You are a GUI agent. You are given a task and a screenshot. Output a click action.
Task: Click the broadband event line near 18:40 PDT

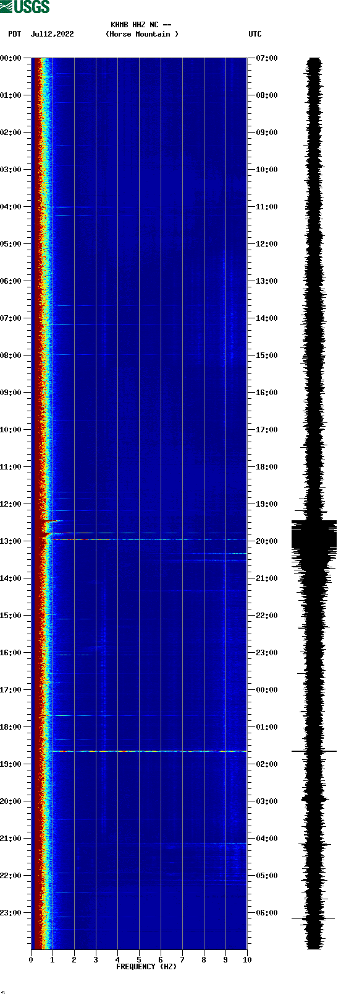click(x=149, y=751)
